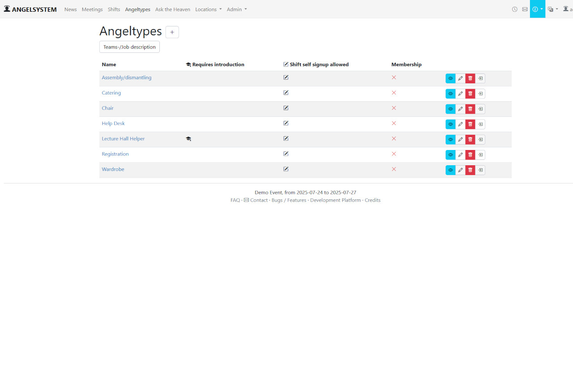Click the Contact footer link
This screenshot has height=382, width=573.
pos(256,200)
